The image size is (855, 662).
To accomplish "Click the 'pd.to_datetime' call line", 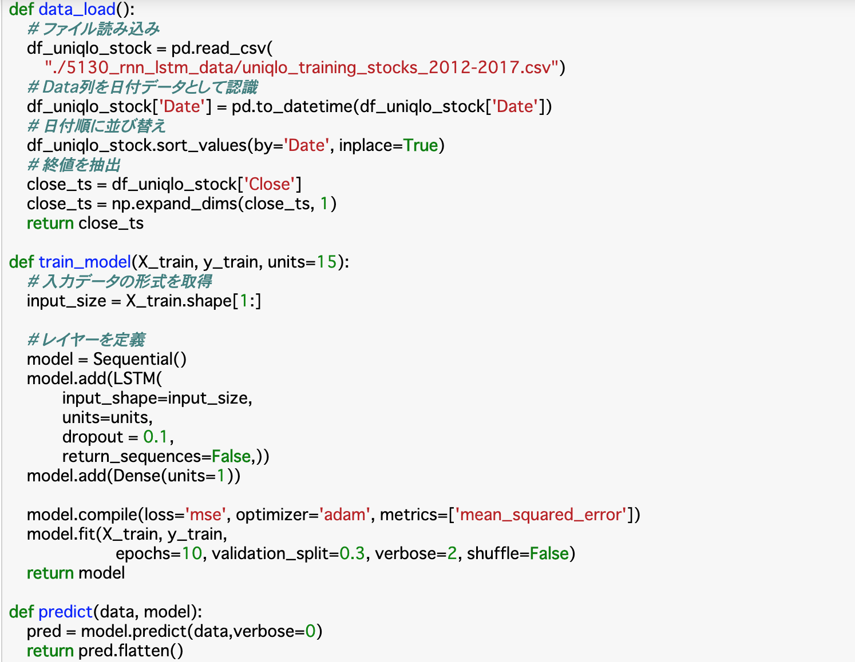I will pos(290,106).
